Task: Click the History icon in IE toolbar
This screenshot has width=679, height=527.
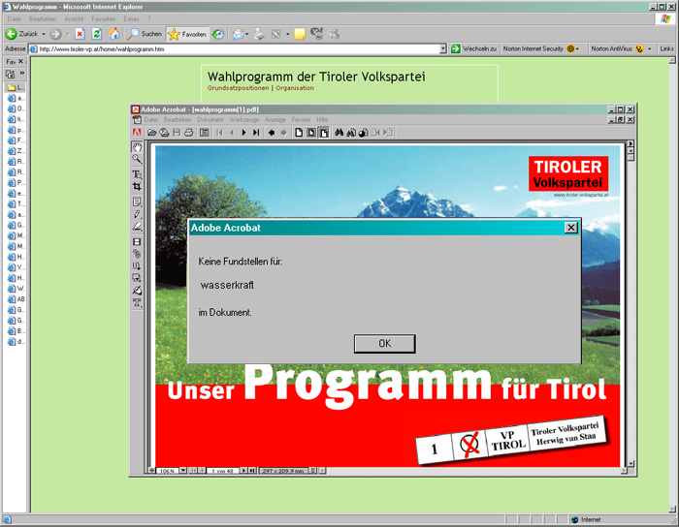Action: [x=218, y=34]
